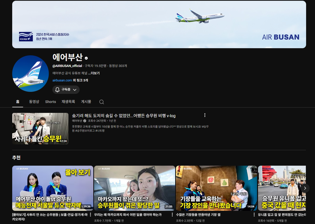Open title 우리는 왜 마카오까지 와서
The width and height of the screenshot is (315, 224).
pyautogui.click(x=128, y=215)
